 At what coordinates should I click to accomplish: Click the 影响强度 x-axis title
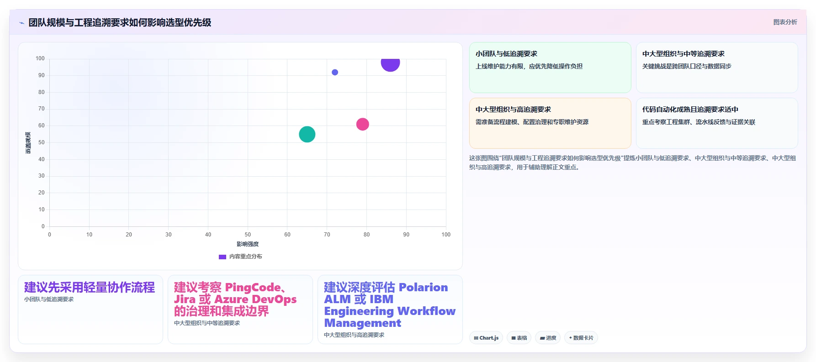(248, 244)
